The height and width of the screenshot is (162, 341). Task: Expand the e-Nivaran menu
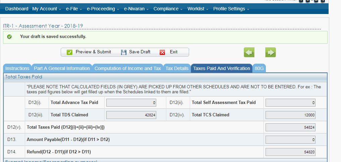[136, 9]
